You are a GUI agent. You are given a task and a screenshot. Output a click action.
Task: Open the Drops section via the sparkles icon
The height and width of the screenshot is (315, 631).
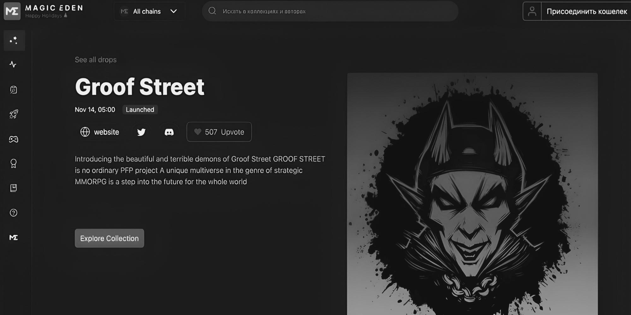click(x=14, y=40)
